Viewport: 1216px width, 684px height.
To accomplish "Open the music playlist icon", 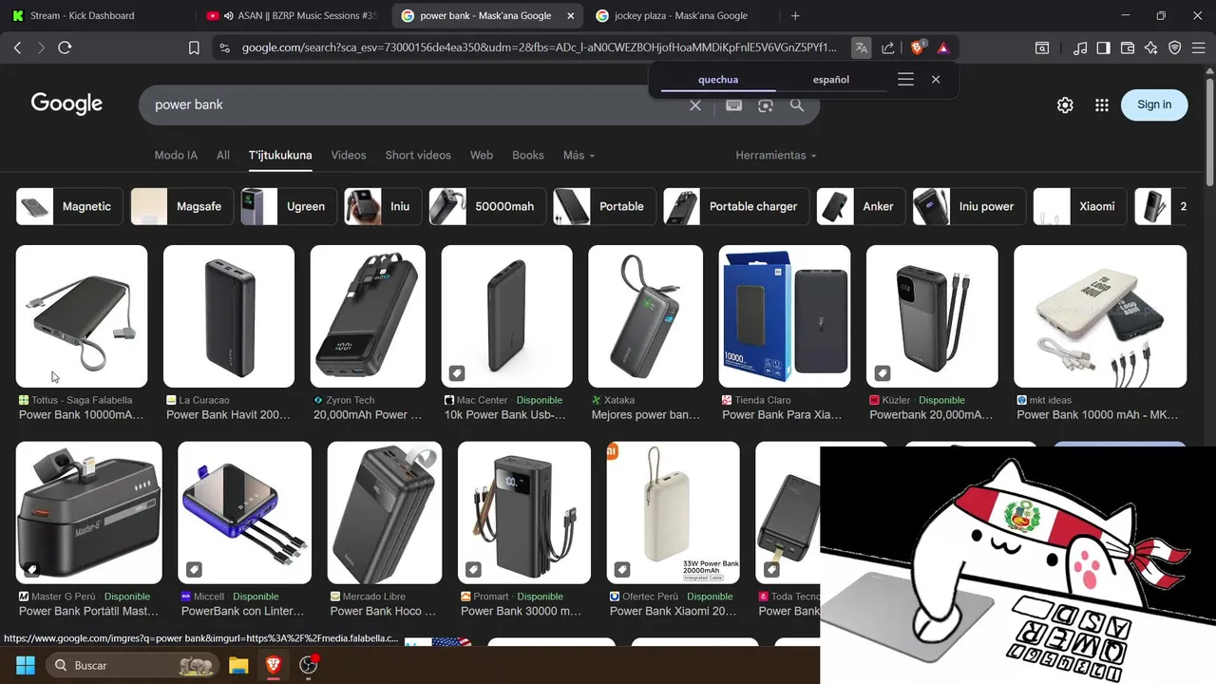I will pos(1080,47).
